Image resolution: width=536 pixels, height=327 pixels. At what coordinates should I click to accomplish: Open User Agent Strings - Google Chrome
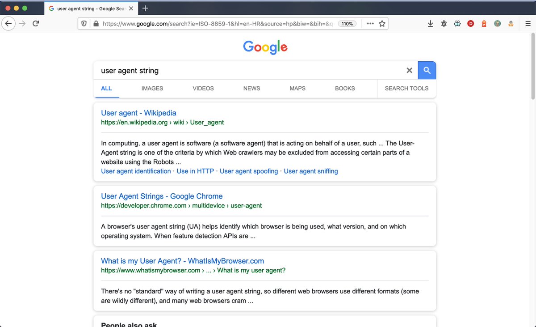[162, 196]
